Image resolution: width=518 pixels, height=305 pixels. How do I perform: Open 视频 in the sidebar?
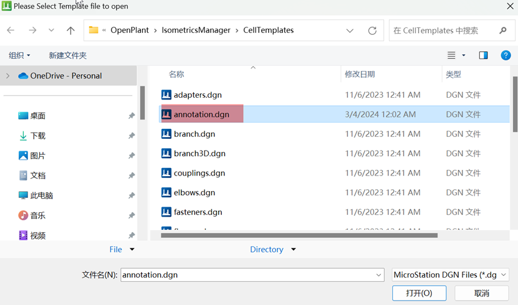(37, 235)
